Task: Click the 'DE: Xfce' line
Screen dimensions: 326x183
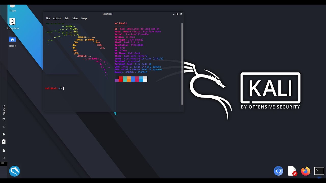Action: (120, 48)
